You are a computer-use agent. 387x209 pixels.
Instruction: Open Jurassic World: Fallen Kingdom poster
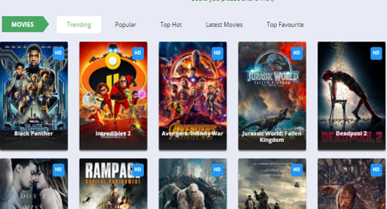272,96
